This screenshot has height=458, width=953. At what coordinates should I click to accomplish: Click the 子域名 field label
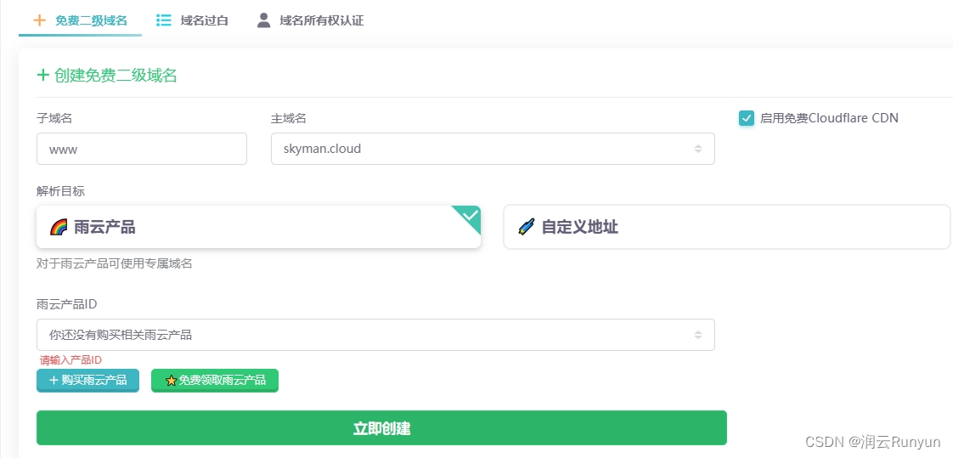tap(54, 119)
